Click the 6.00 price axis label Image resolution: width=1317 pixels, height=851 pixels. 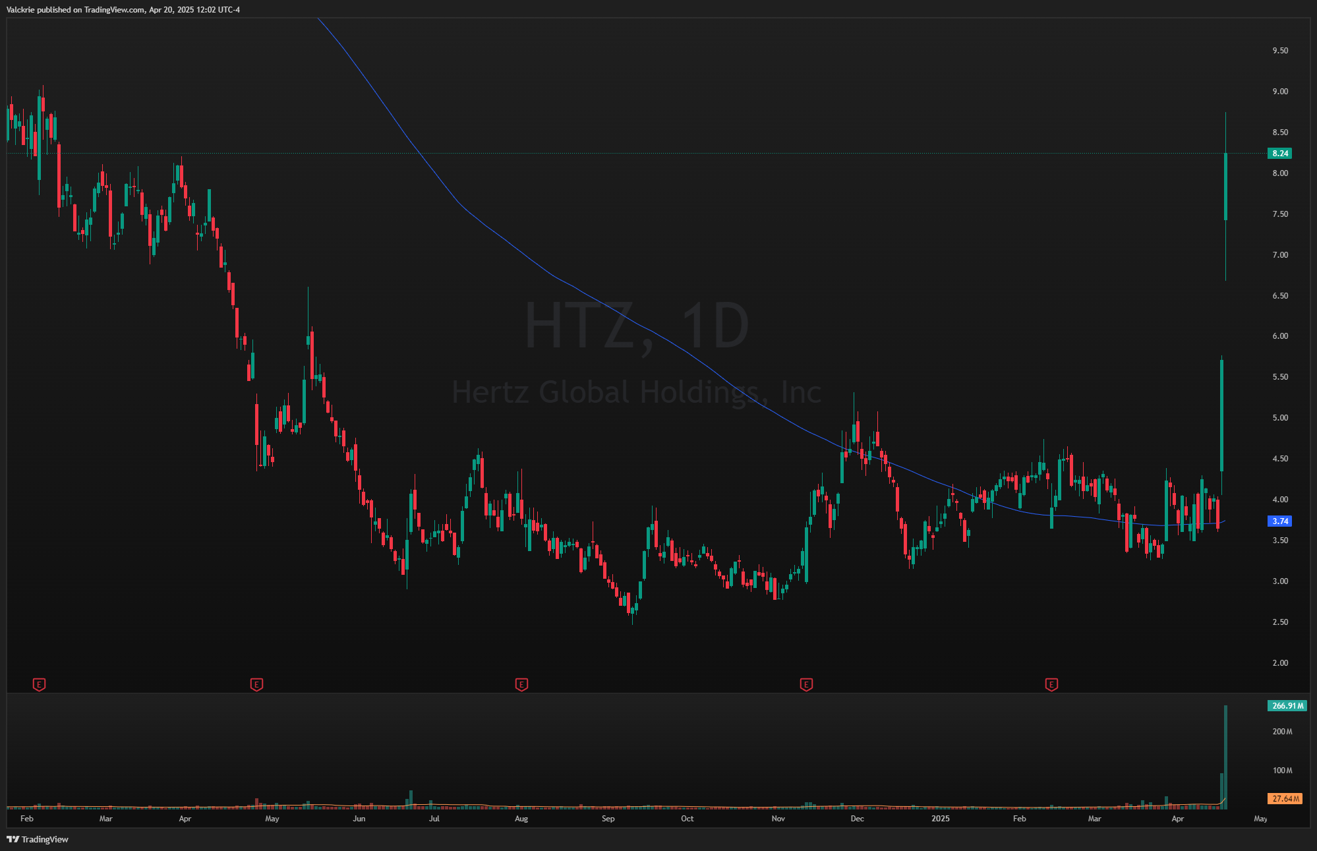coord(1280,336)
